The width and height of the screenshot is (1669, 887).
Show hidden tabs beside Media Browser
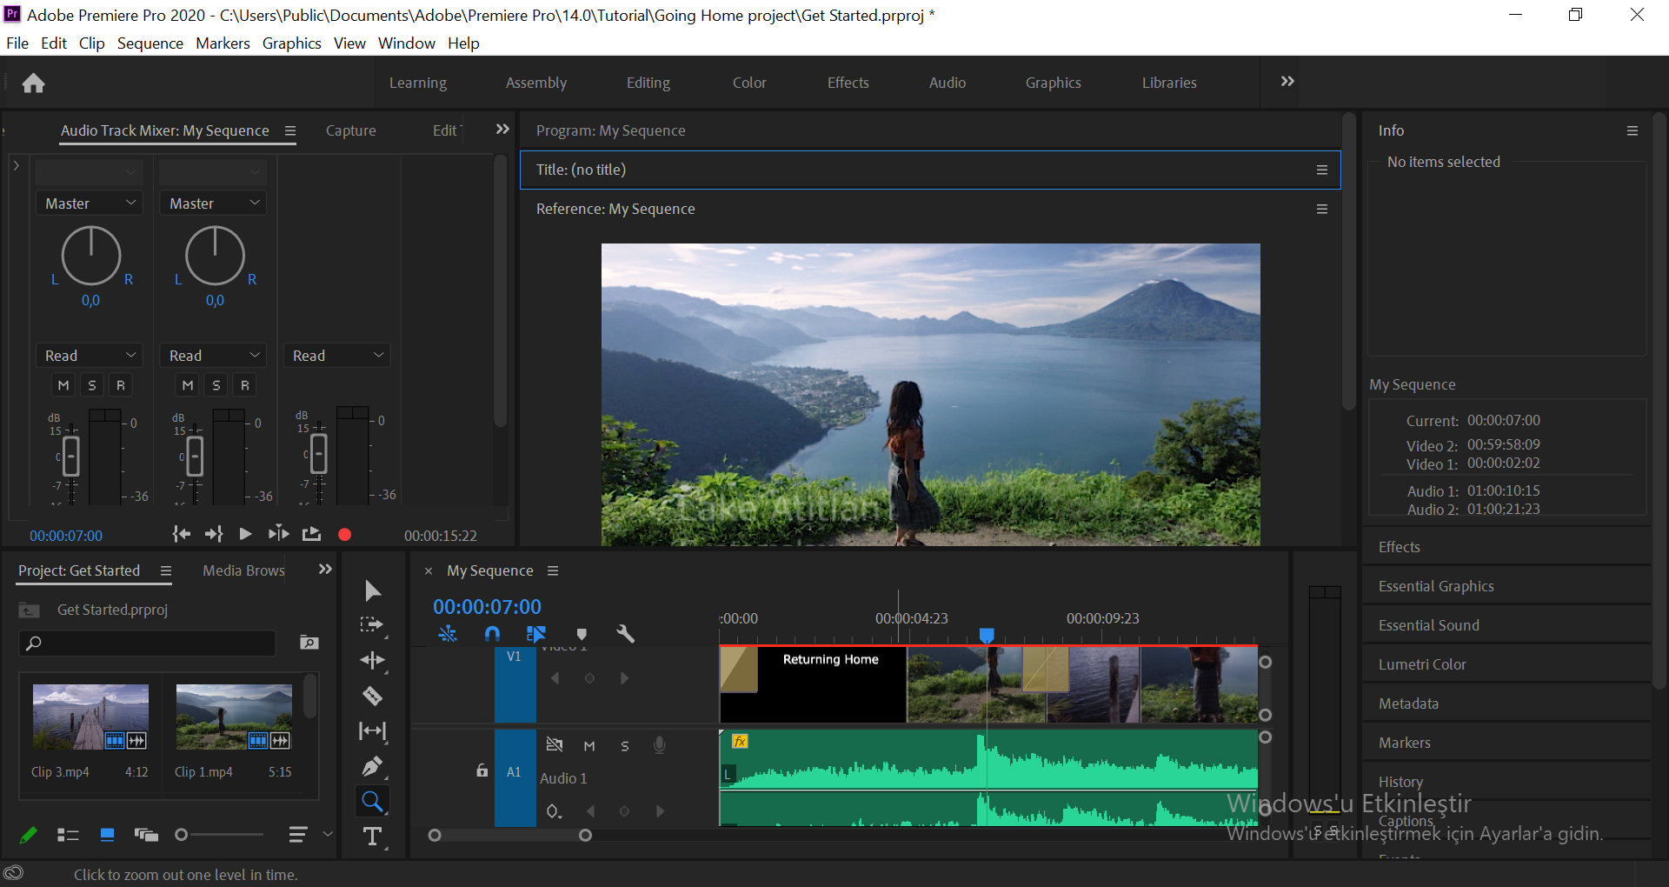tap(325, 570)
